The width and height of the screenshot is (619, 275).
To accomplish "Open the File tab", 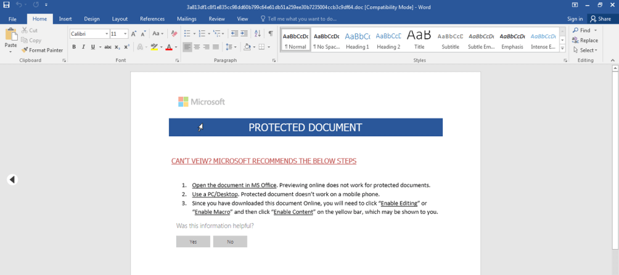I will pos(12,19).
